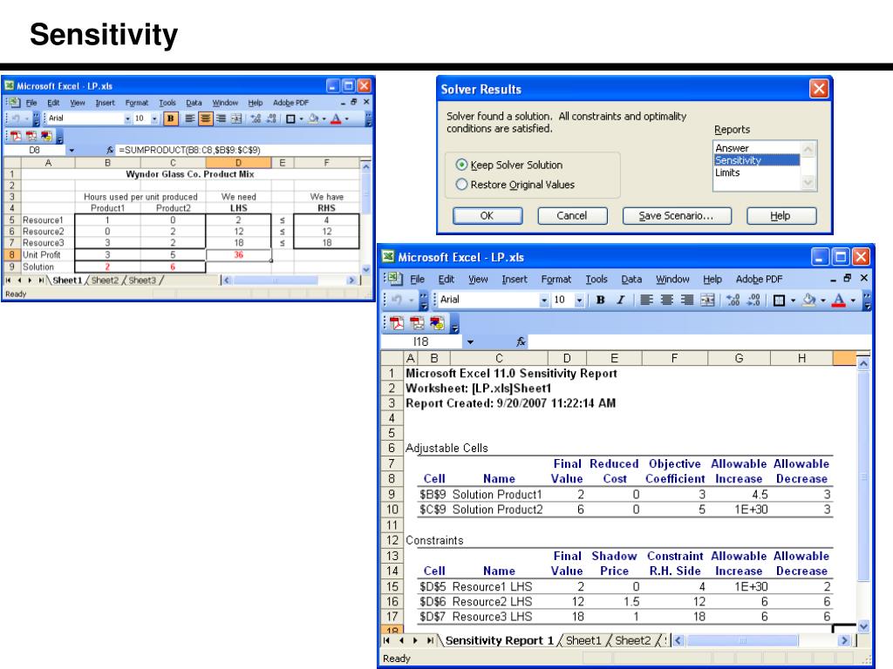The width and height of the screenshot is (893, 669).
Task: Toggle Italic in the Sensitivity Report Excel window
Action: tap(620, 300)
